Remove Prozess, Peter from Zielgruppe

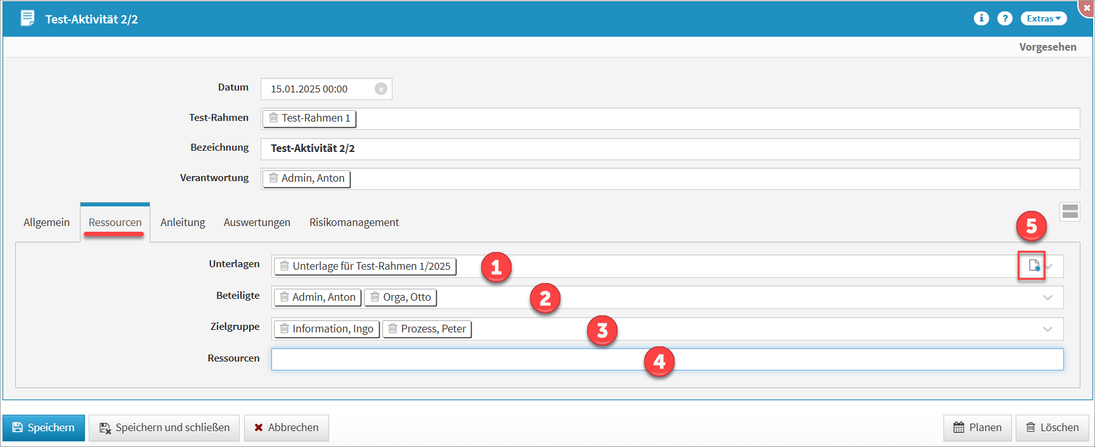[392, 329]
